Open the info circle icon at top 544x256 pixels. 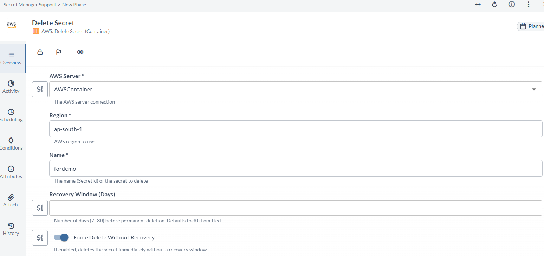coord(512,5)
